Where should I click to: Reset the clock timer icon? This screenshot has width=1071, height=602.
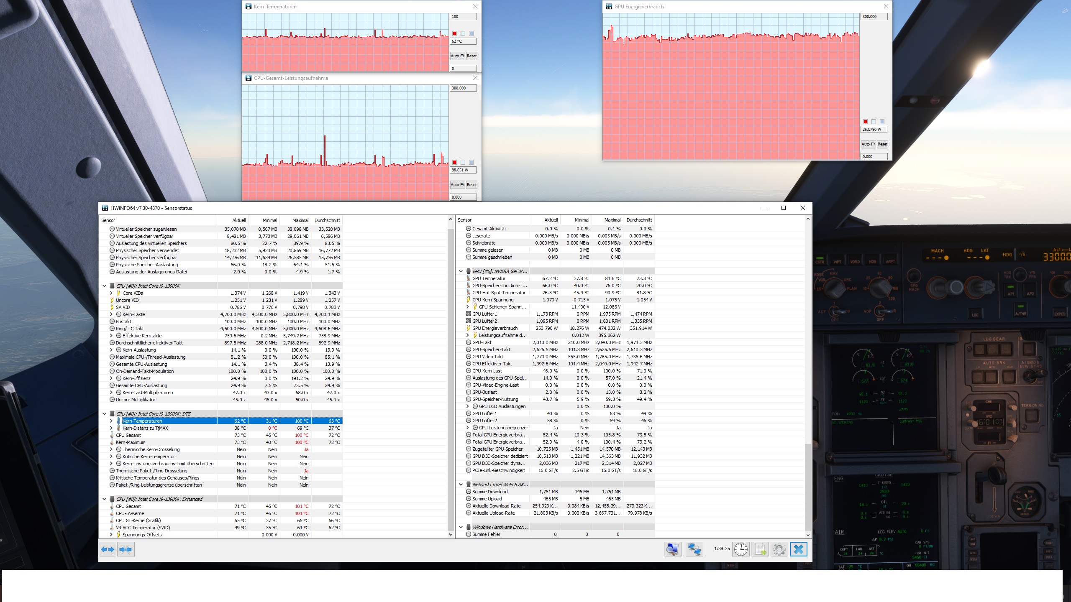(740, 549)
